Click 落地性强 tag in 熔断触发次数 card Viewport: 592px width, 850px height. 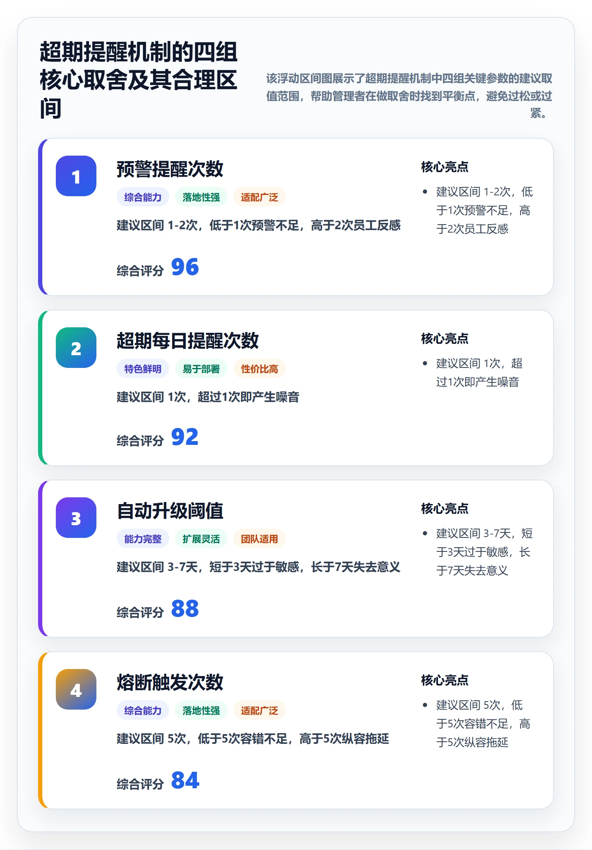[x=201, y=710]
